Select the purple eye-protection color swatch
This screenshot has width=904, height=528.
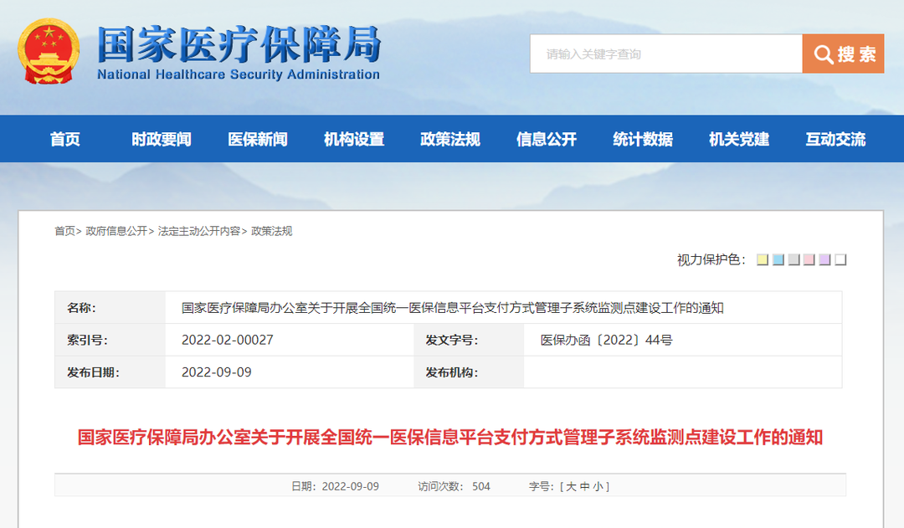[825, 260]
